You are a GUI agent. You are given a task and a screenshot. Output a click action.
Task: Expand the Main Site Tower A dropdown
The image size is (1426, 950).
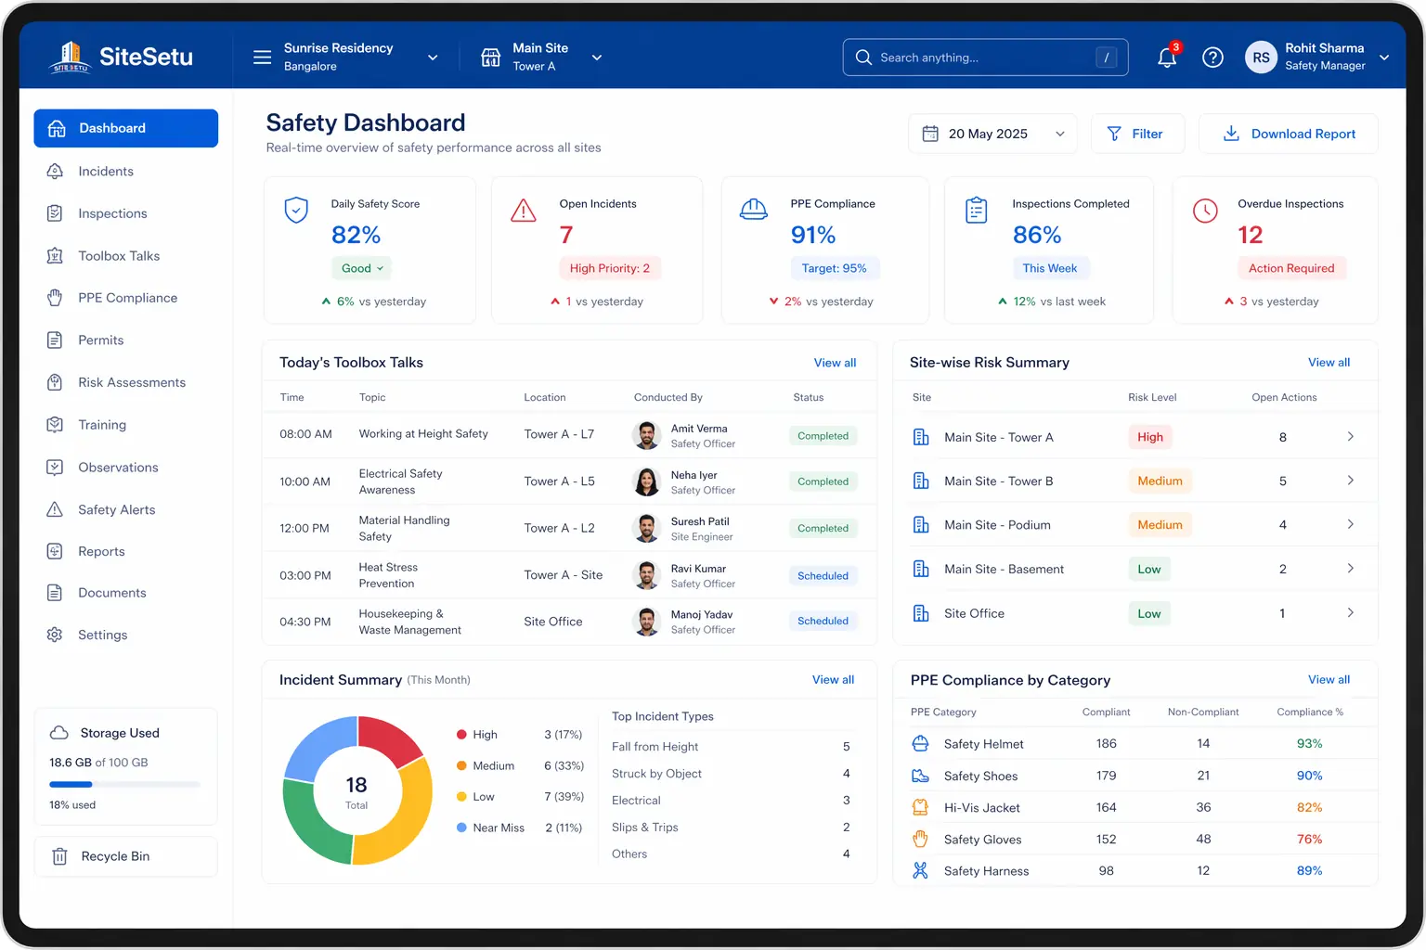[x=597, y=58]
